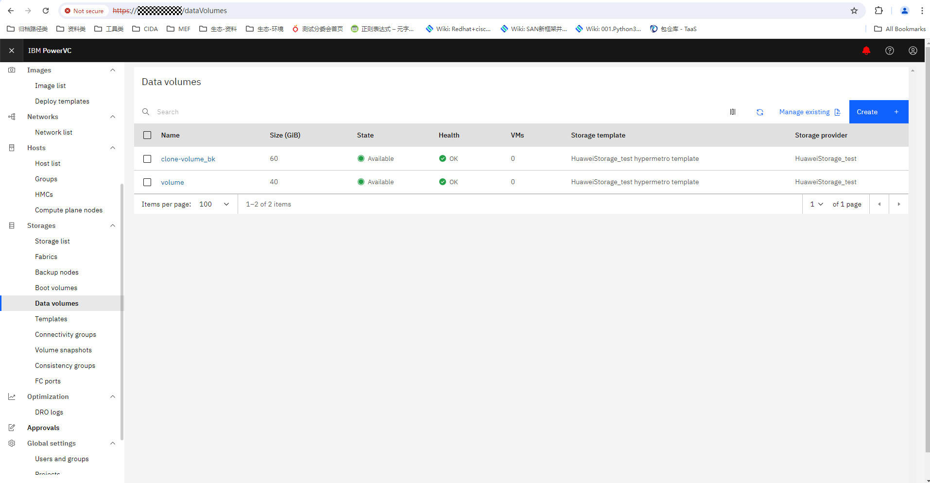930x483 pixels.
Task: Open Image list in sidebar
Action: pyautogui.click(x=50, y=86)
